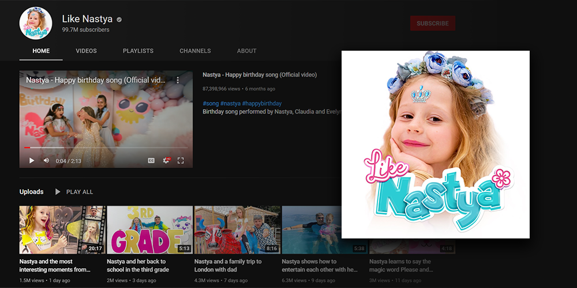Viewport: 577px width, 288px height.
Task: Click the large Like Nastya logo image
Action: [436, 145]
